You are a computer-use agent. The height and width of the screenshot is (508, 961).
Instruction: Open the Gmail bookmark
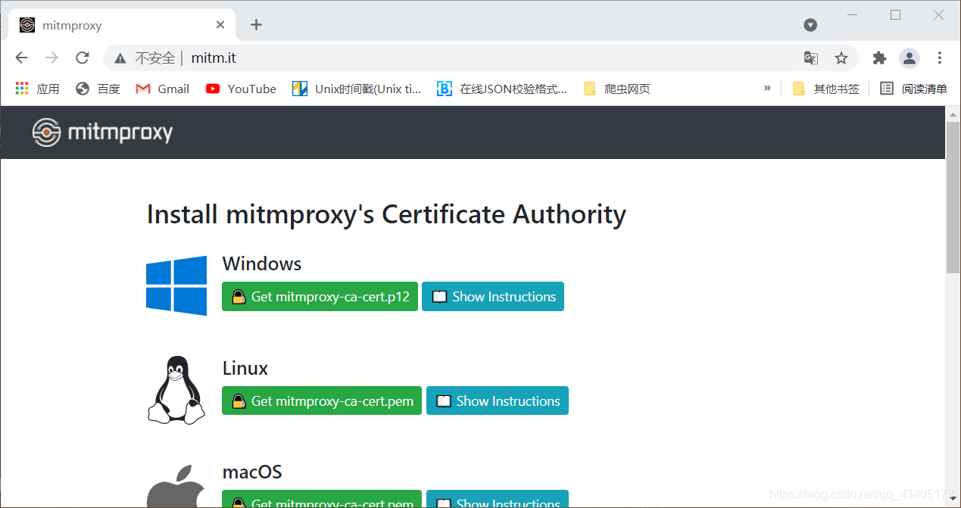161,89
